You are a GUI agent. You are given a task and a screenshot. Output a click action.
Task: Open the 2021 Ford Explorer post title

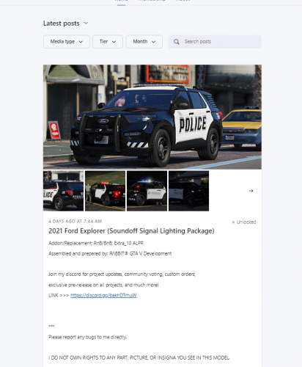pyautogui.click(x=131, y=231)
